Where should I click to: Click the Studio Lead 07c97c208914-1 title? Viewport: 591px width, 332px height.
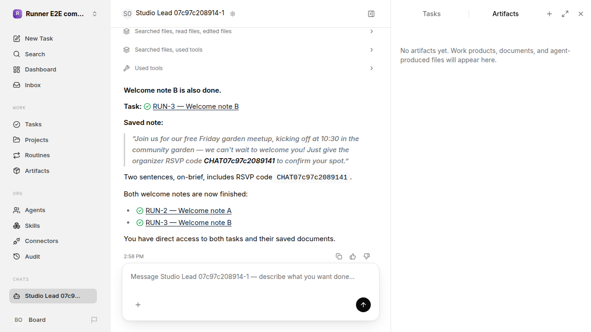(x=180, y=13)
